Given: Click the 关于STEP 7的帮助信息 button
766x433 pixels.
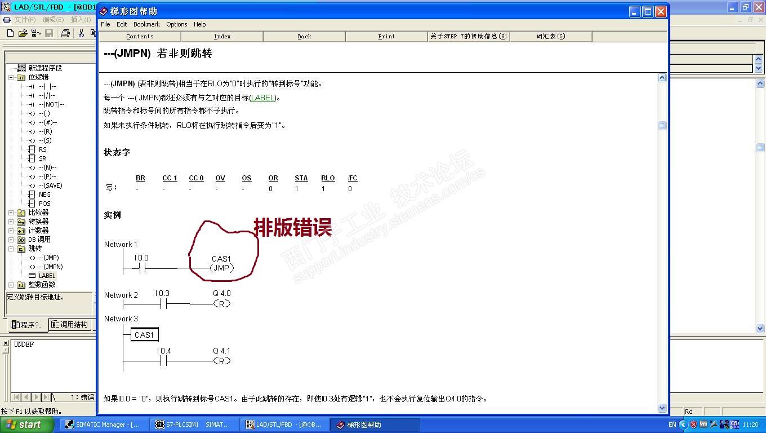Looking at the screenshot, I should pyautogui.click(x=469, y=36).
